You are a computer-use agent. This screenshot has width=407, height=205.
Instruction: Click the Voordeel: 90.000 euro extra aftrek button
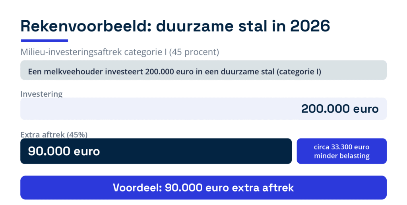[x=203, y=187]
